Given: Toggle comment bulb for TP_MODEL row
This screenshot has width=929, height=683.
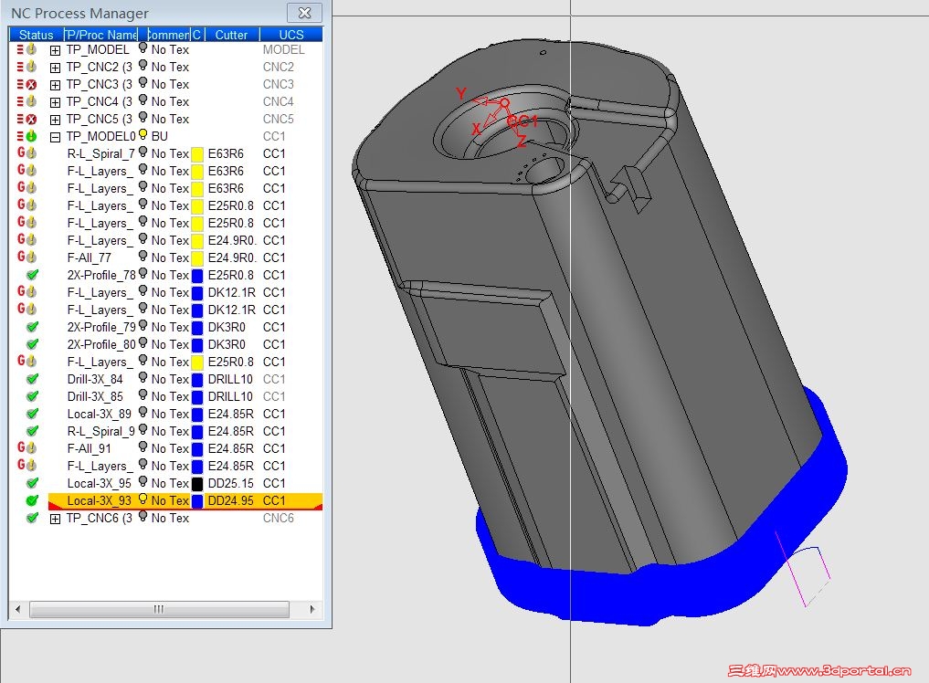Looking at the screenshot, I should pos(143,48).
